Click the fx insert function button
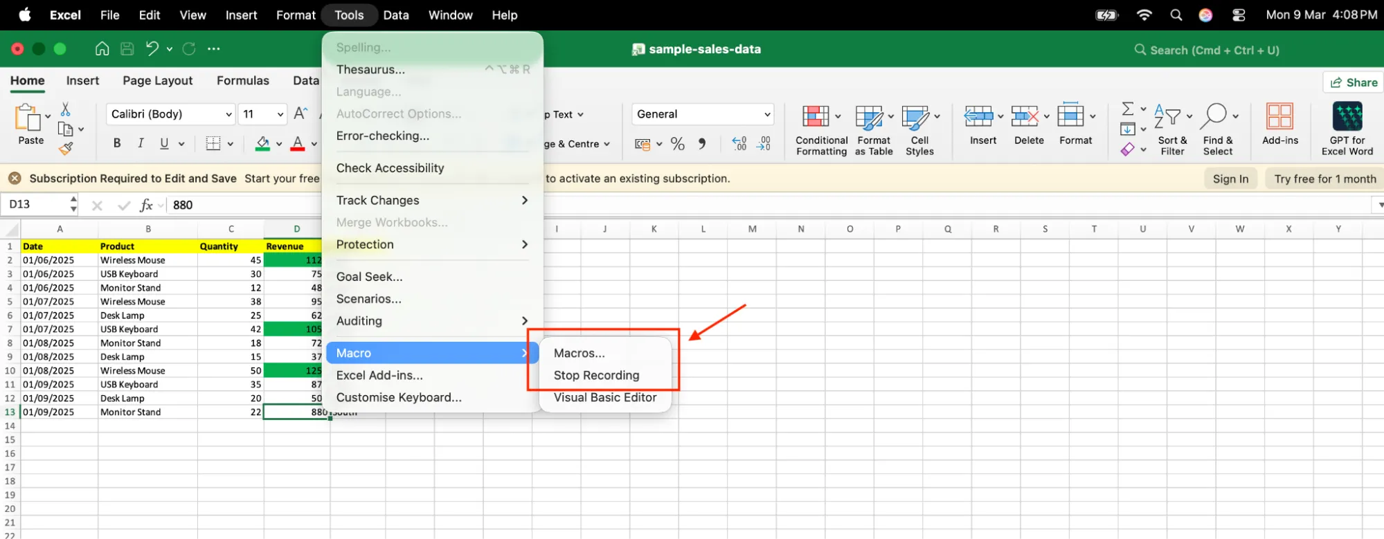The height and width of the screenshot is (539, 1384). click(146, 205)
